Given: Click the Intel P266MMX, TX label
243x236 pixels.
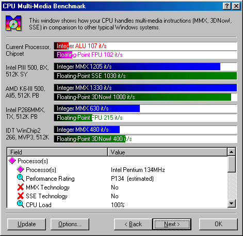Looking at the screenshot, I should (x=25, y=113).
